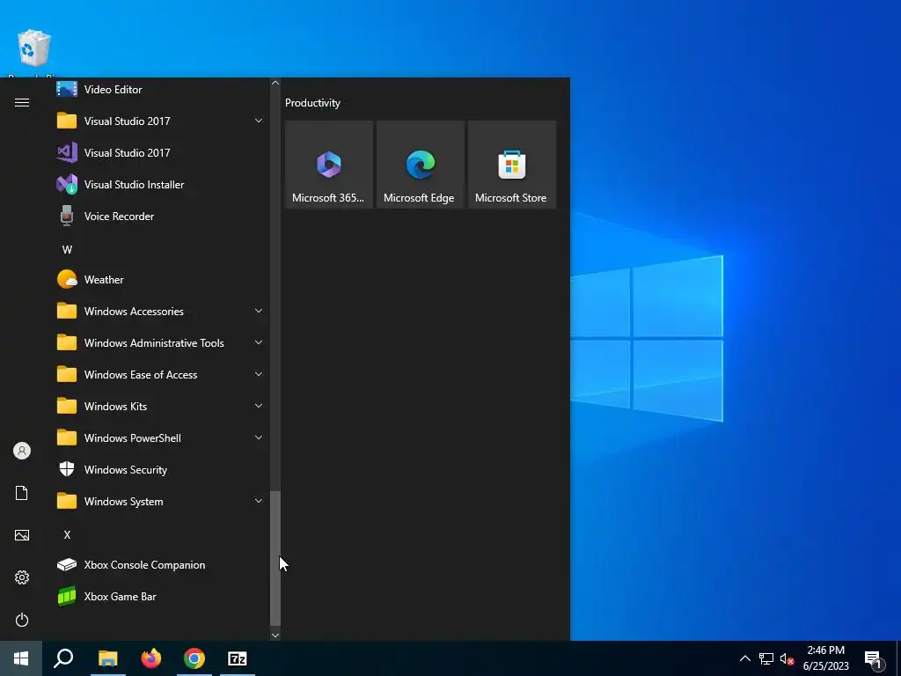This screenshot has height=676, width=901.
Task: Click the Windows PowerShell folder label
Action: click(133, 438)
